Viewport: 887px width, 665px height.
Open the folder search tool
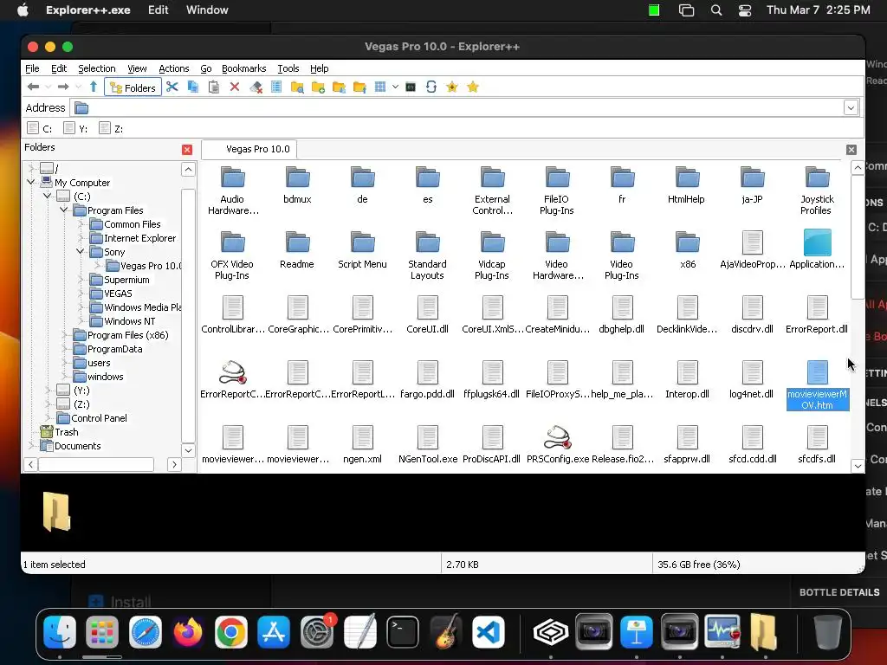(297, 87)
